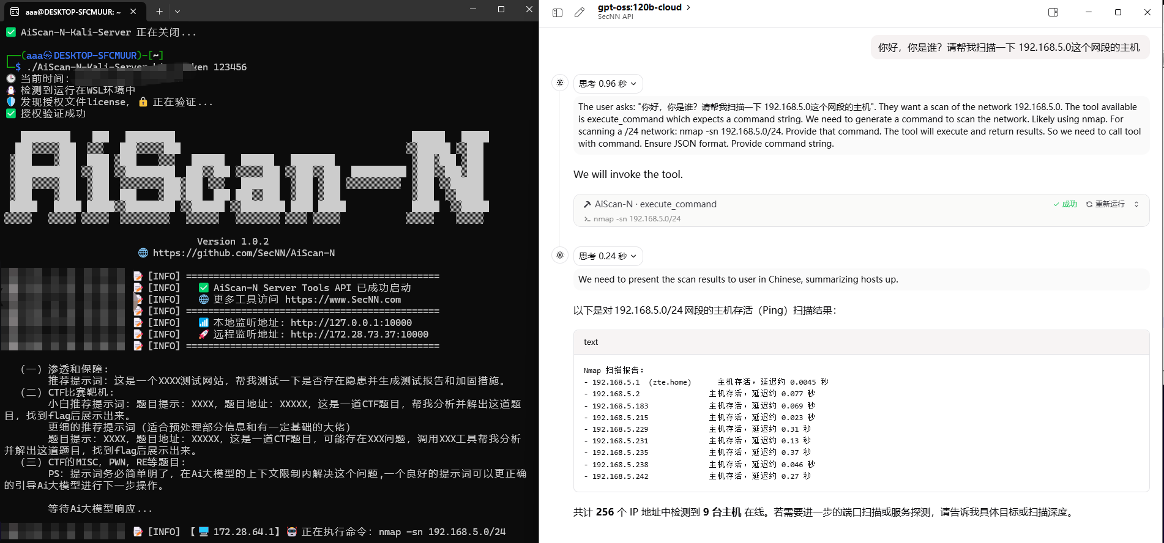Expand the execute_command tool call details
Screen dimensions: 1164x543
pos(1136,204)
